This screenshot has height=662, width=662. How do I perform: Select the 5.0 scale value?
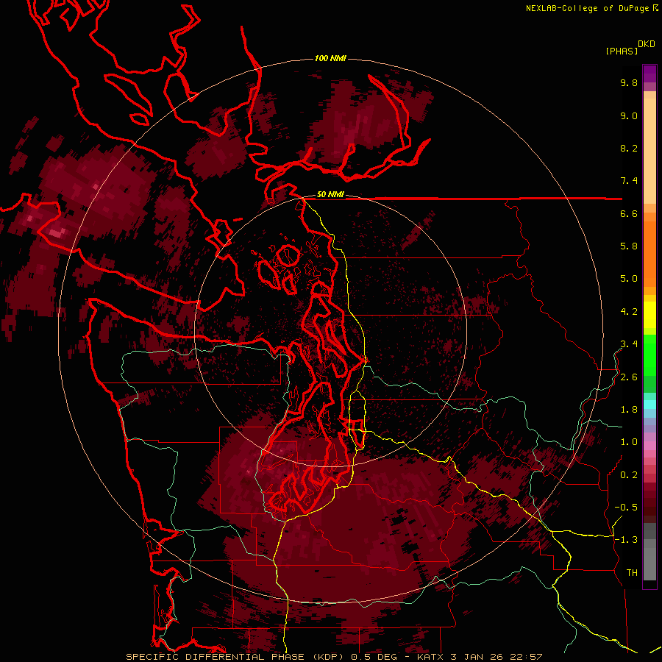pyautogui.click(x=629, y=279)
